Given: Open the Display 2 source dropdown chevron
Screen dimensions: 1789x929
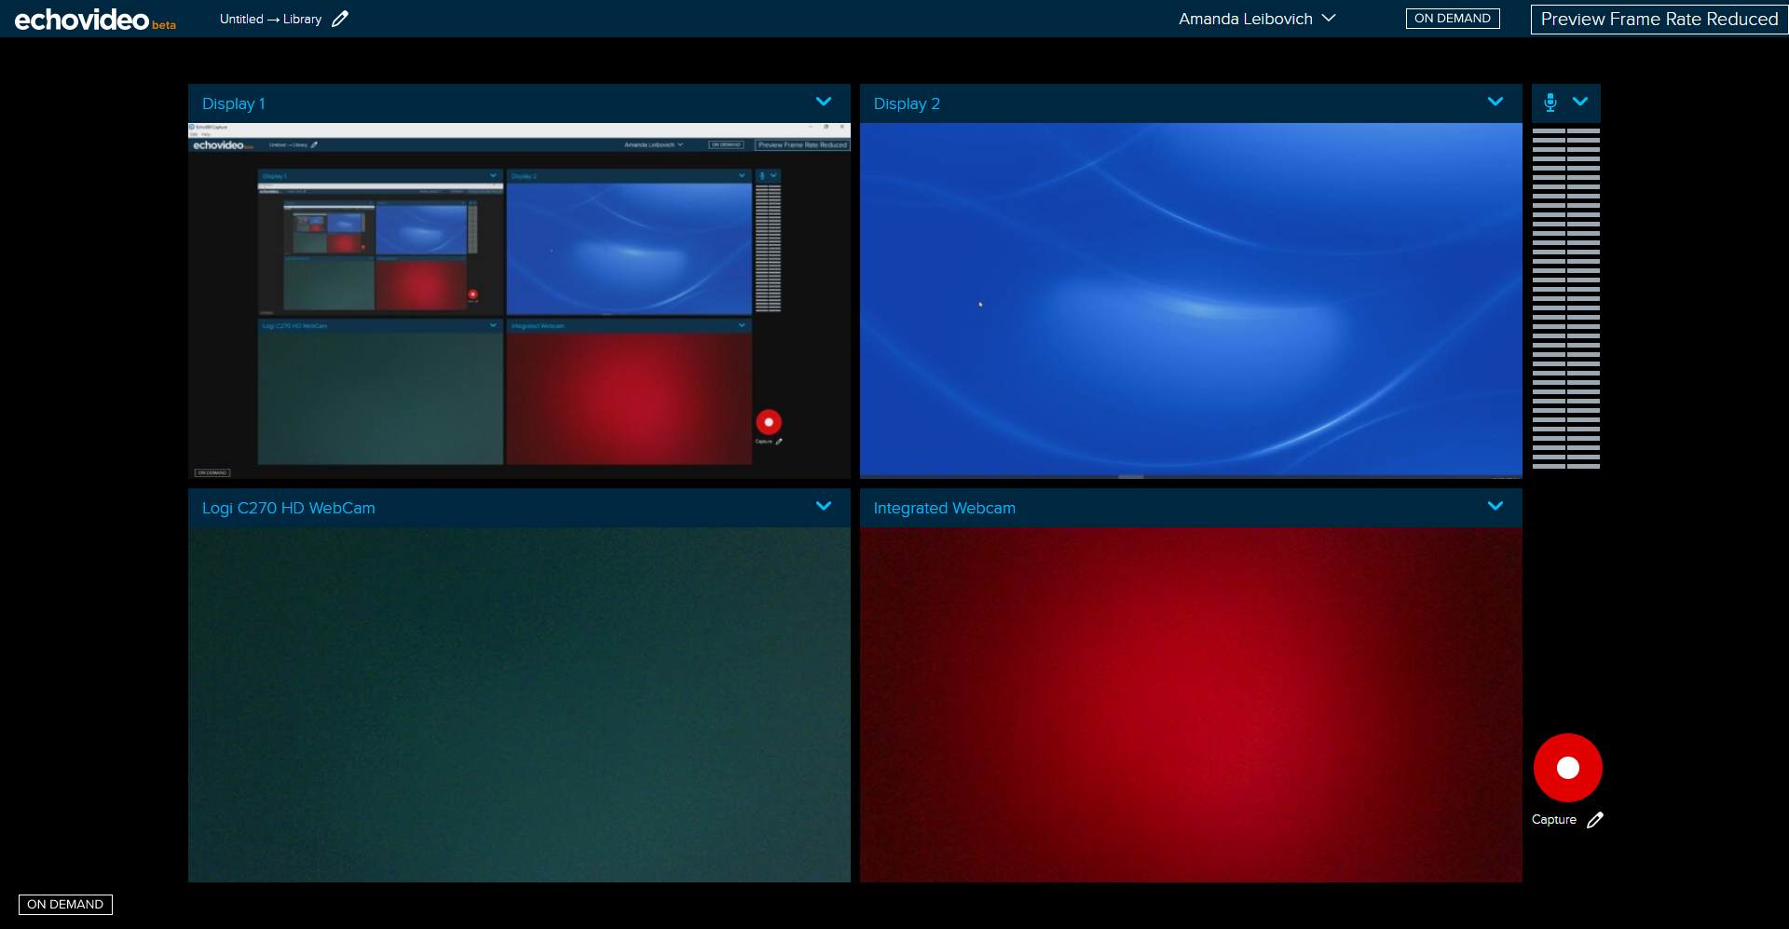Looking at the screenshot, I should (1495, 102).
